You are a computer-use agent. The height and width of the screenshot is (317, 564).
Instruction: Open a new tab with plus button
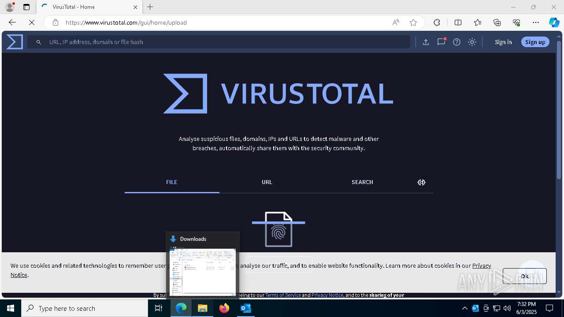150,7
